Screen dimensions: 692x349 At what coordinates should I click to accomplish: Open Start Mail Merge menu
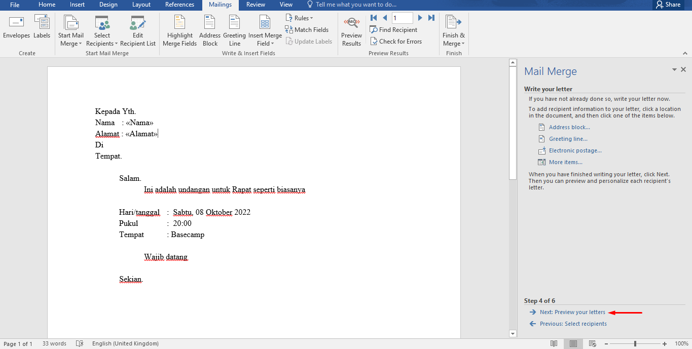click(x=71, y=31)
